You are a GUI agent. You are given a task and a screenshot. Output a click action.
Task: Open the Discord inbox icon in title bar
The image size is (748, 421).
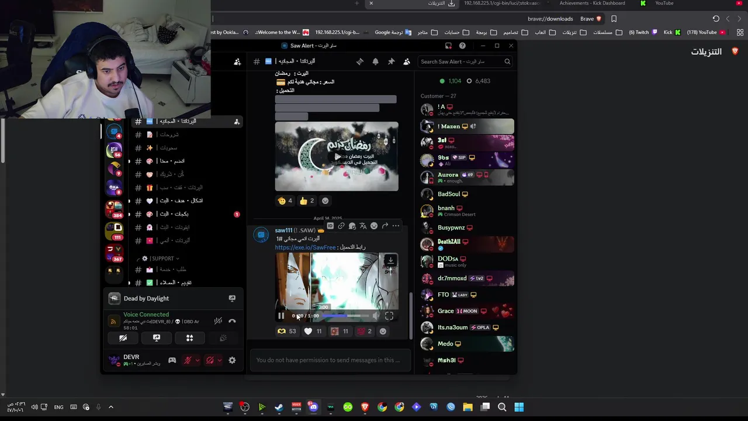click(448, 46)
